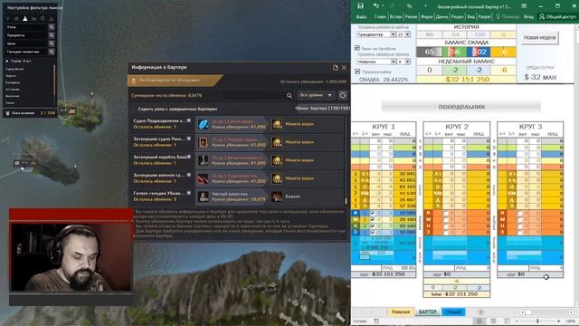Switch to the Вид ribbon tab
Image resolution: width=579 pixels, height=326 pixels.
[x=470, y=17]
